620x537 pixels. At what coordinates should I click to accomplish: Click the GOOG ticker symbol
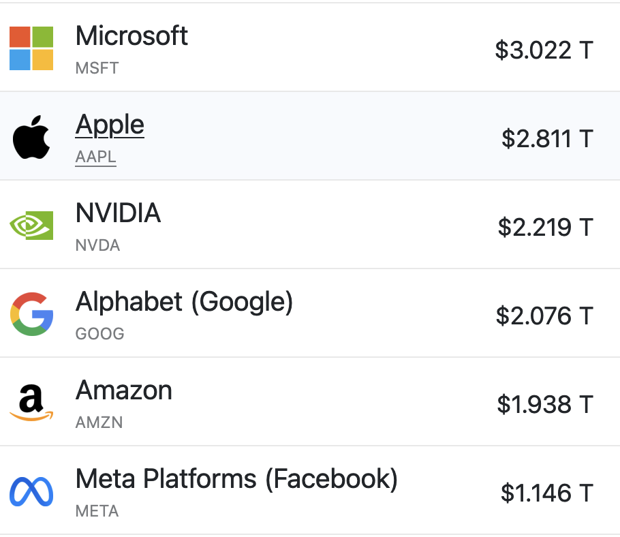point(99,334)
